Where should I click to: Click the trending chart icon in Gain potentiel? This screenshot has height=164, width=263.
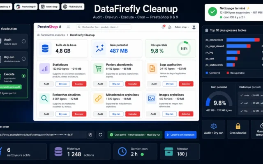99,48
